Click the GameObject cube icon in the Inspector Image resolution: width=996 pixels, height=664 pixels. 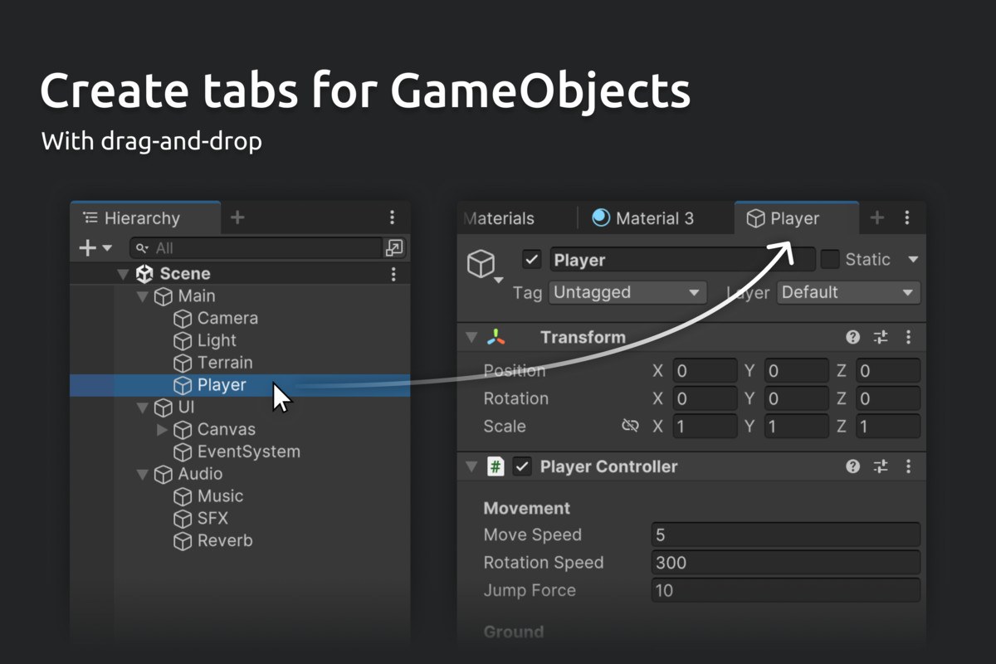pyautogui.click(x=481, y=264)
